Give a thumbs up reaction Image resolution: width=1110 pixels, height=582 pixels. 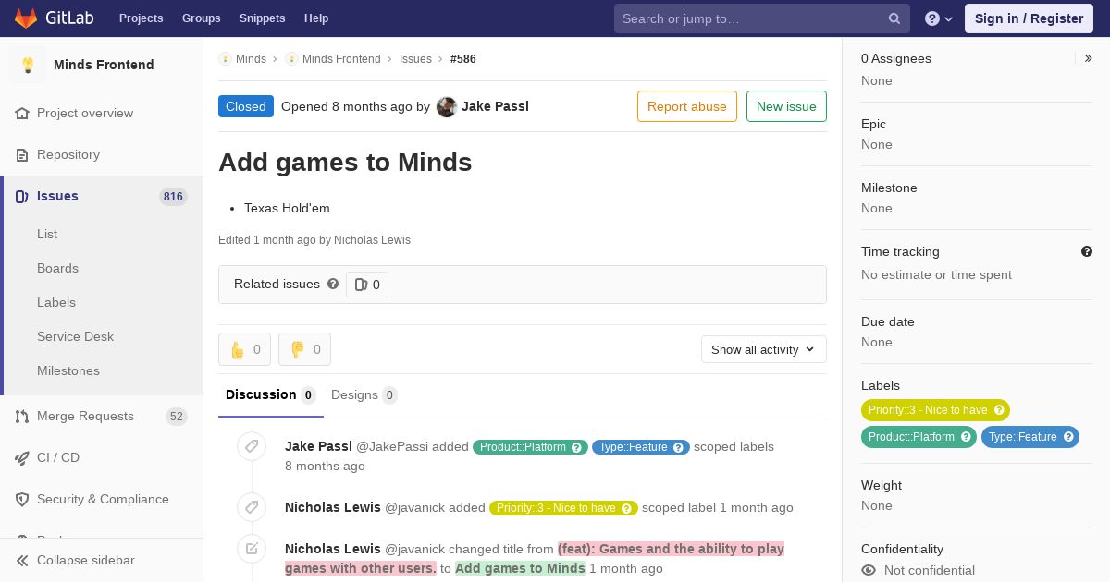click(x=244, y=349)
